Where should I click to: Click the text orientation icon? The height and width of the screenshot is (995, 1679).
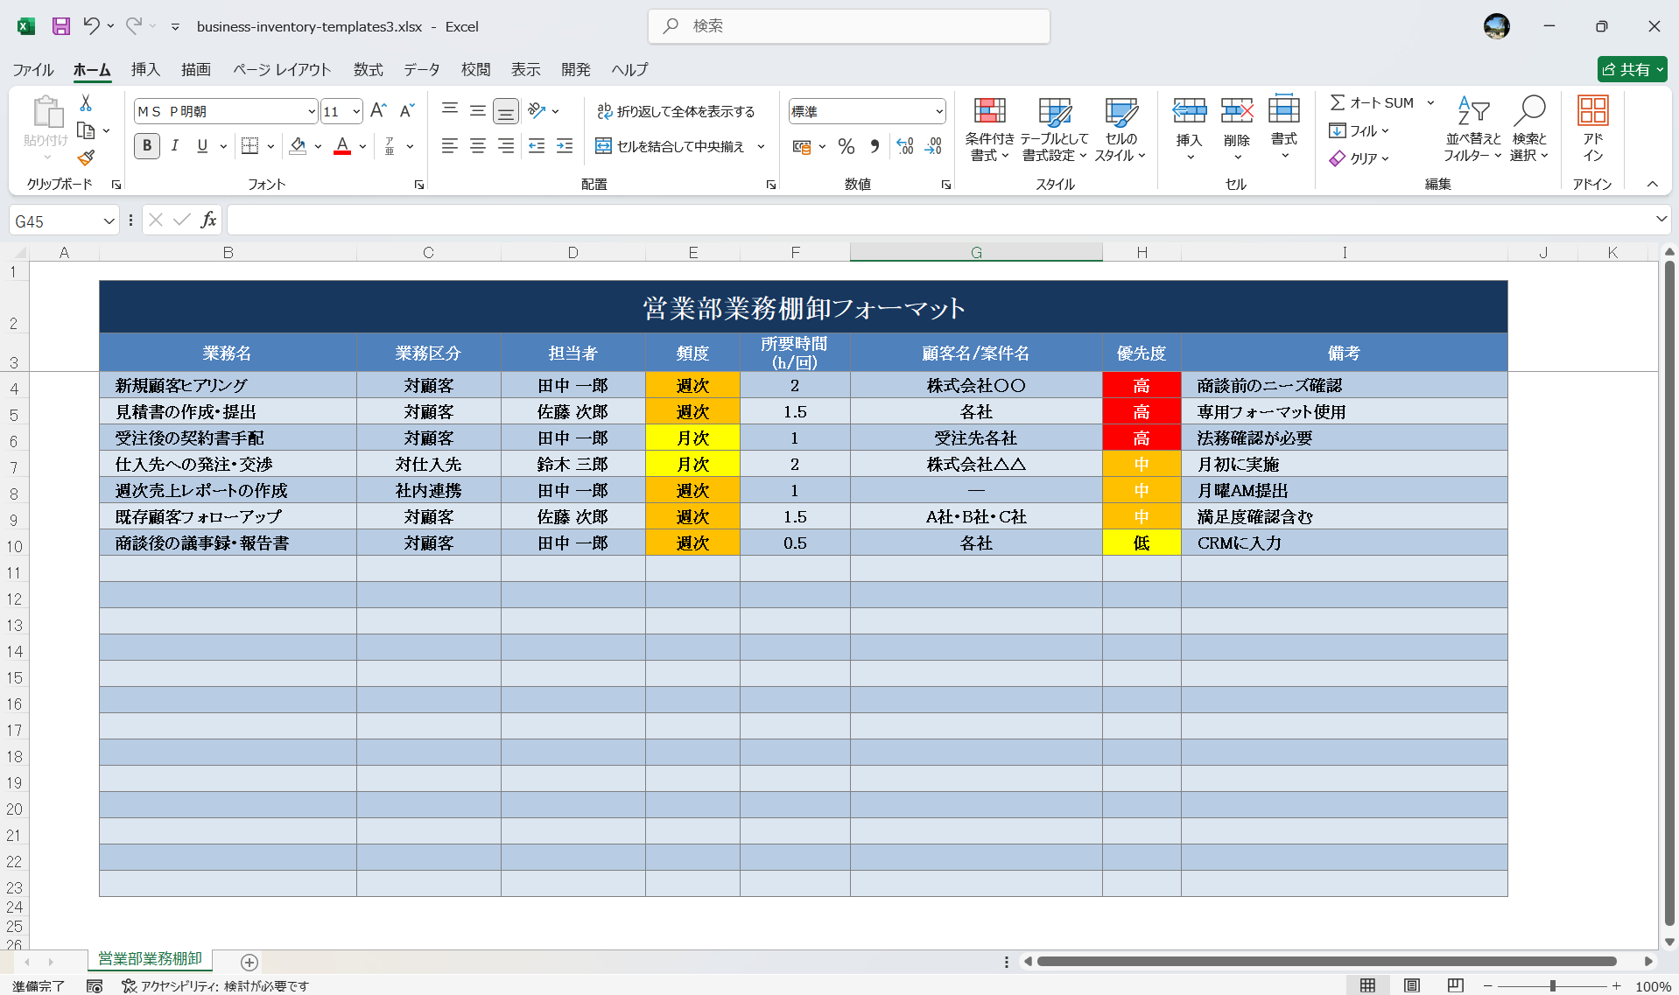click(x=537, y=110)
